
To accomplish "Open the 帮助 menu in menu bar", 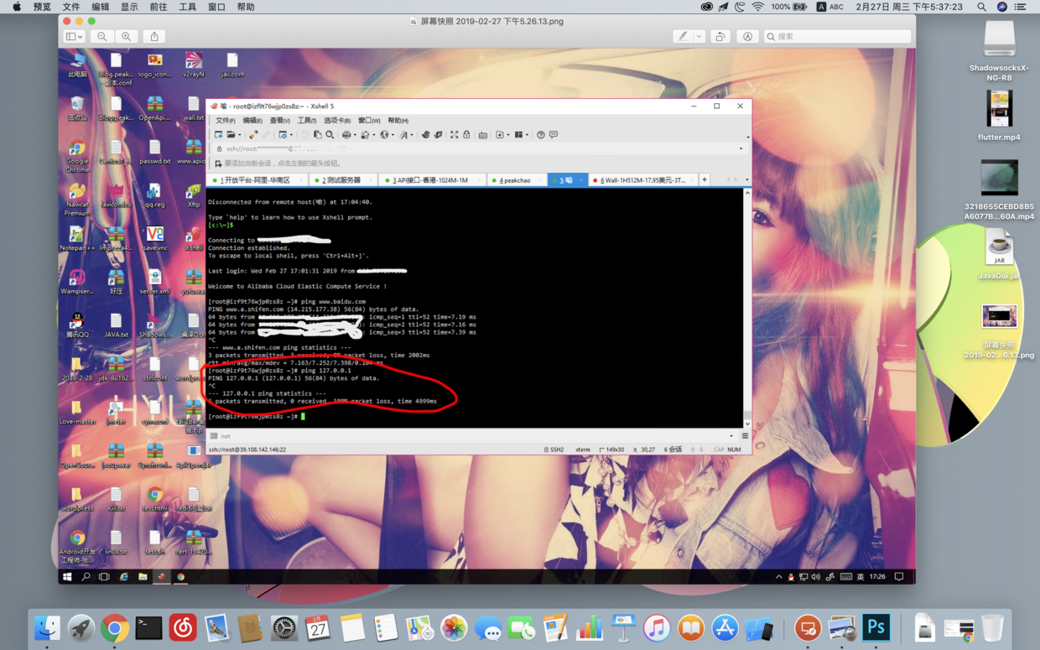I will (x=246, y=7).
